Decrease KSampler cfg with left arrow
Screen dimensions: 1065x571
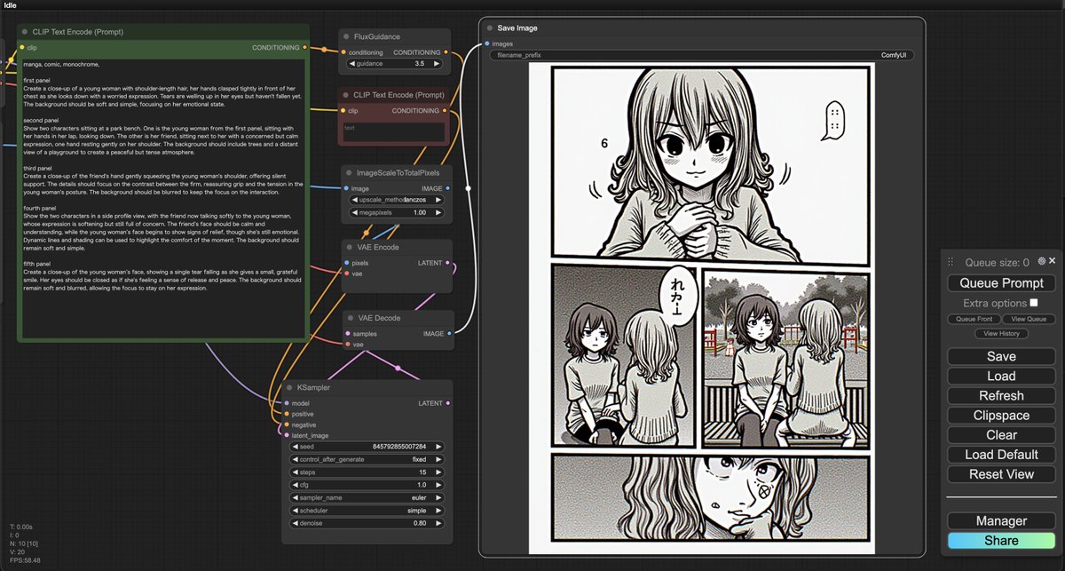296,485
